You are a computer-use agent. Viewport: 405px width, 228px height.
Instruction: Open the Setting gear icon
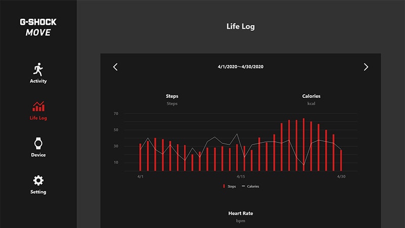(x=38, y=180)
